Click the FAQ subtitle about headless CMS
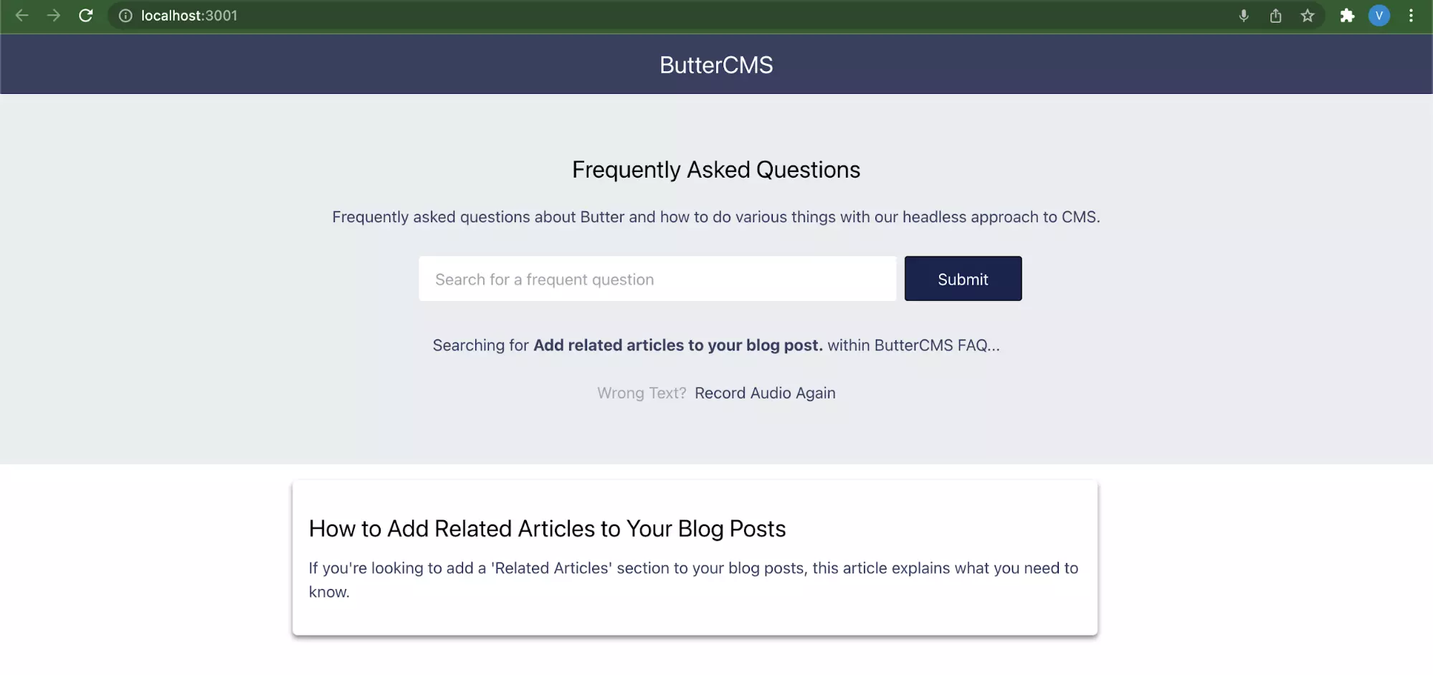This screenshot has height=675, width=1433. point(716,217)
